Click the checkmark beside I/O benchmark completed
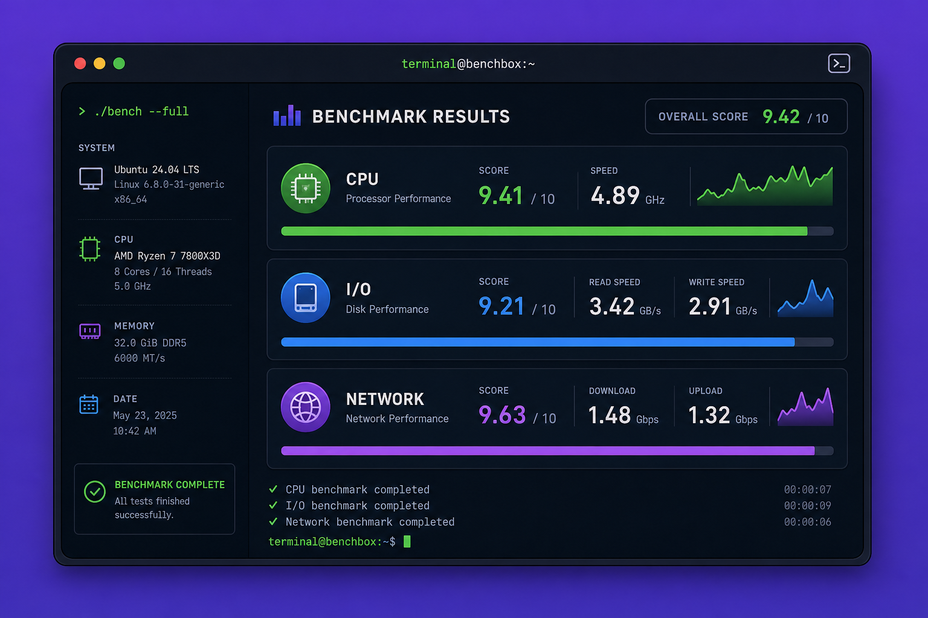The width and height of the screenshot is (928, 618). tap(273, 505)
